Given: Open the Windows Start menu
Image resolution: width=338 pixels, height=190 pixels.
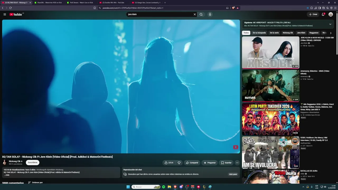Looking at the screenshot, I should pyautogui.click(x=128, y=187).
